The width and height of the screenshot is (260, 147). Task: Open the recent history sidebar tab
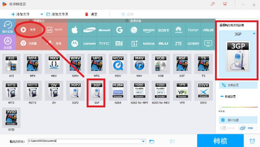pyautogui.click(x=8, y=27)
